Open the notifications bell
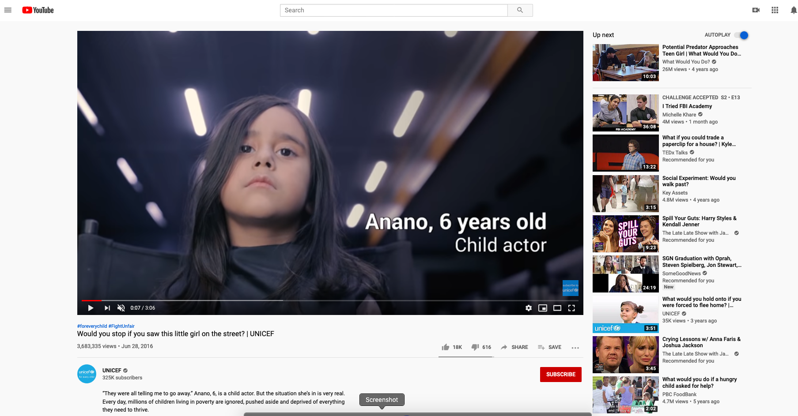Screen dimensions: 798x416 (794, 10)
